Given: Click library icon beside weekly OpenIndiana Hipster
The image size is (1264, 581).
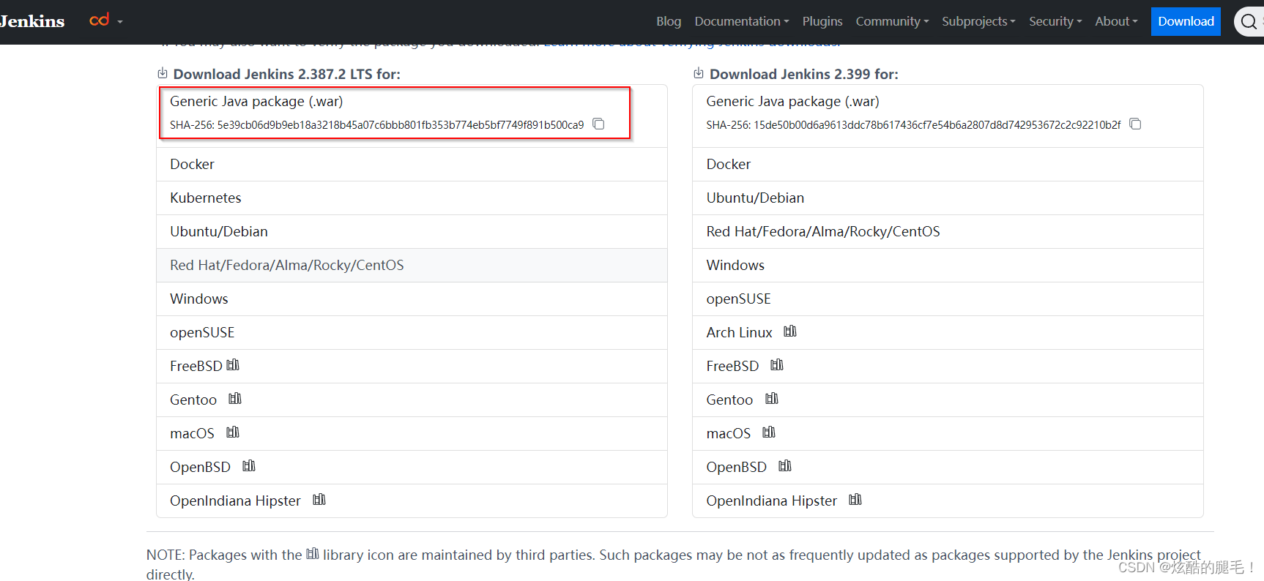Looking at the screenshot, I should 855,499.
